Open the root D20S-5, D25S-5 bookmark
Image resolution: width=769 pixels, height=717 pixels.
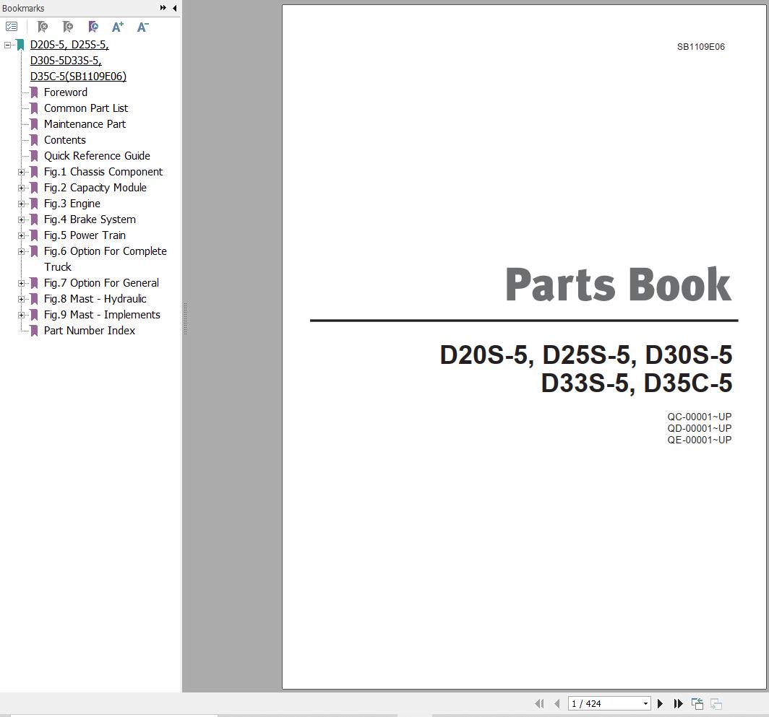click(79, 60)
